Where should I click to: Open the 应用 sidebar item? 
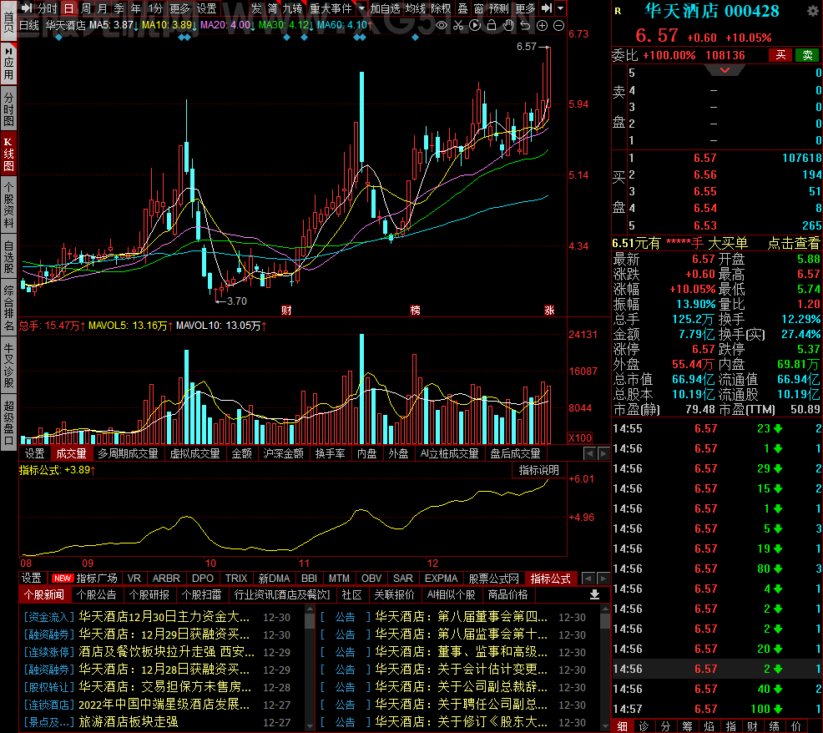pos(8,64)
